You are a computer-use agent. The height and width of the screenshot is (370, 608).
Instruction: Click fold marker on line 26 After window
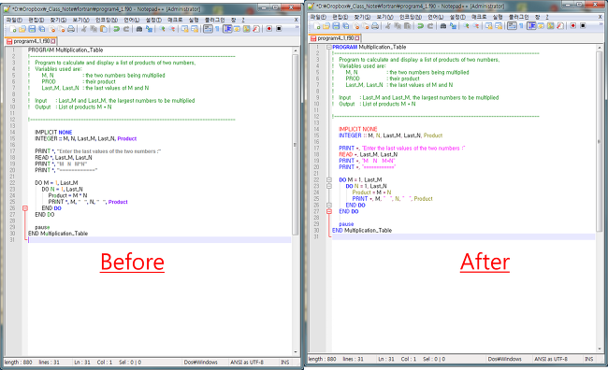pos(329,205)
